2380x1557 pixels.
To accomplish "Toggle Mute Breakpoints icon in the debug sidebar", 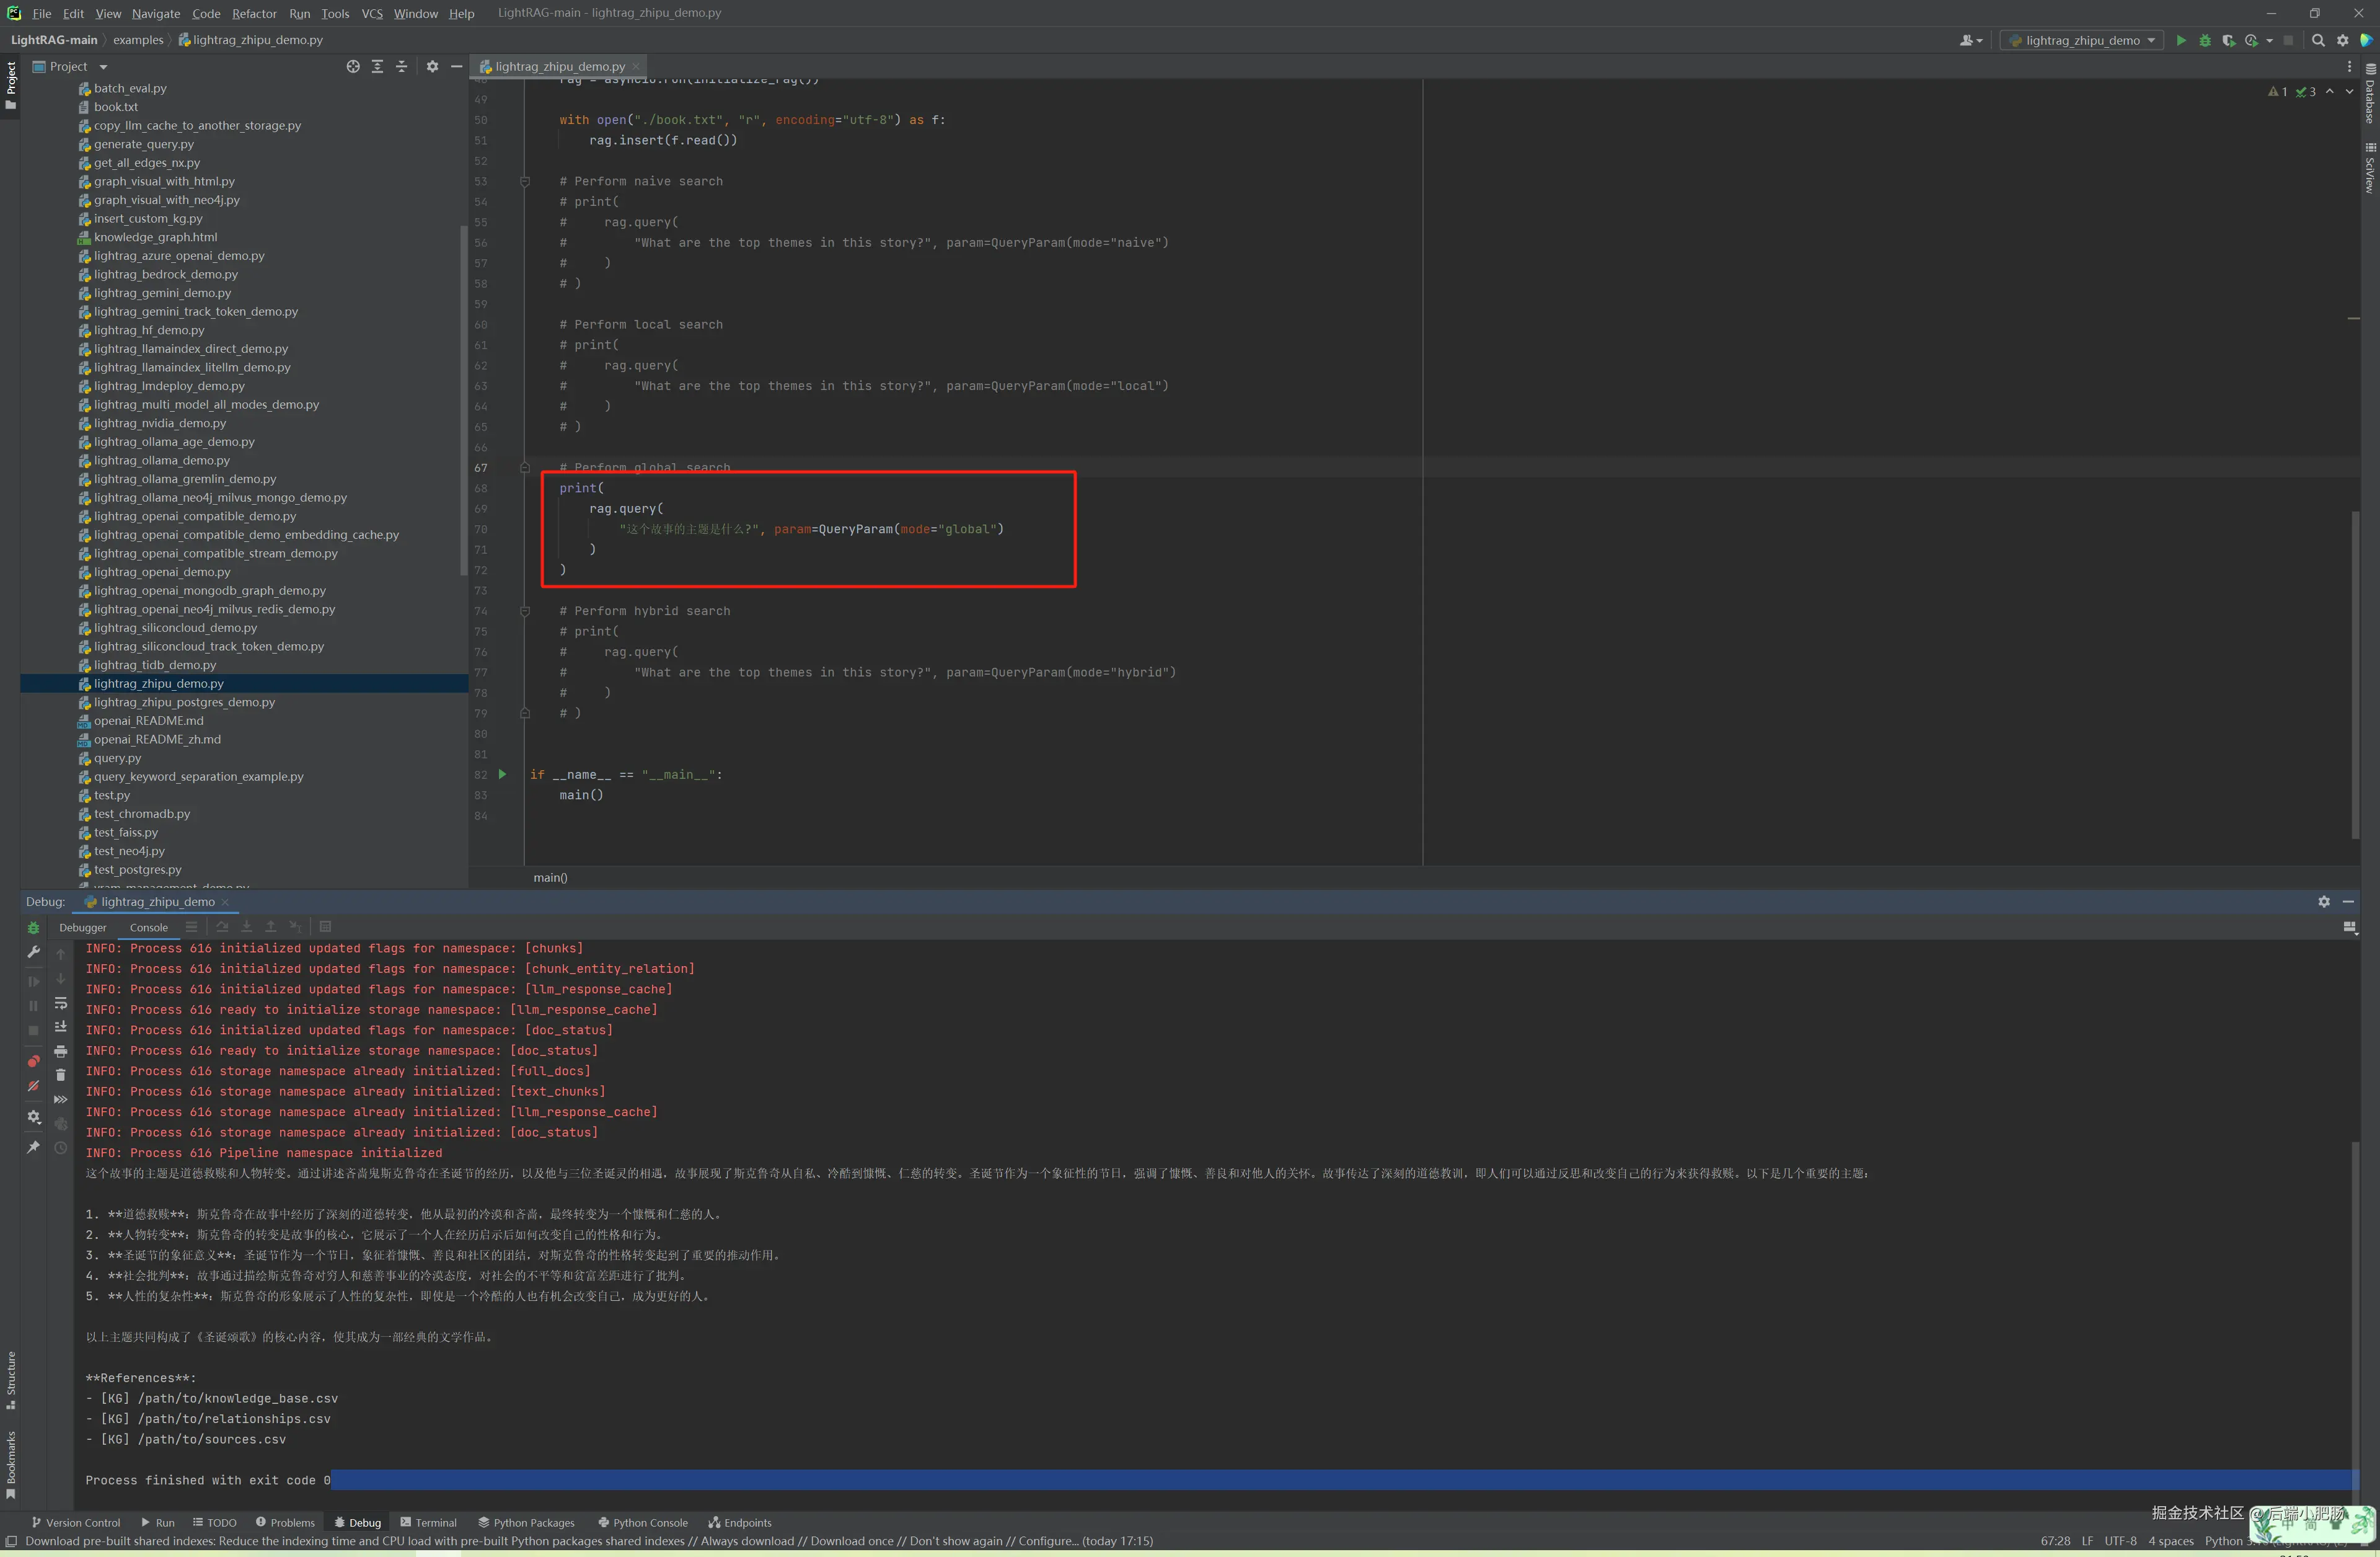I will (33, 1086).
